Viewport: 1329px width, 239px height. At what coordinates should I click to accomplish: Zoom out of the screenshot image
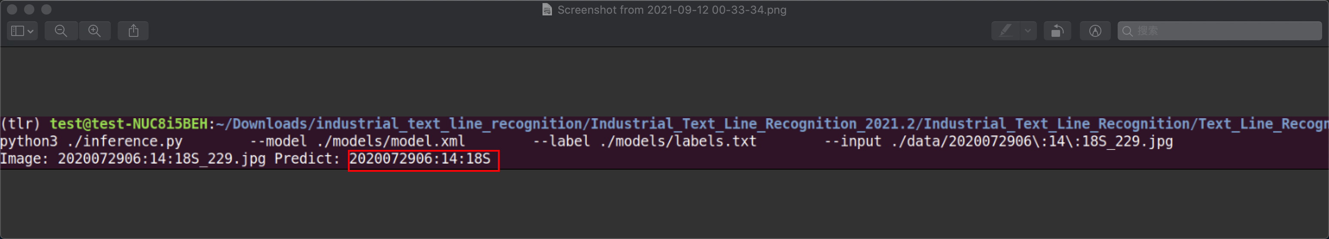point(61,31)
